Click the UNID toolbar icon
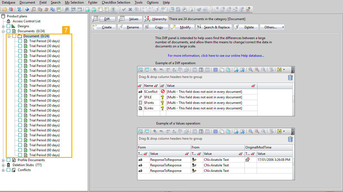The image size is (343, 192). (73, 9)
